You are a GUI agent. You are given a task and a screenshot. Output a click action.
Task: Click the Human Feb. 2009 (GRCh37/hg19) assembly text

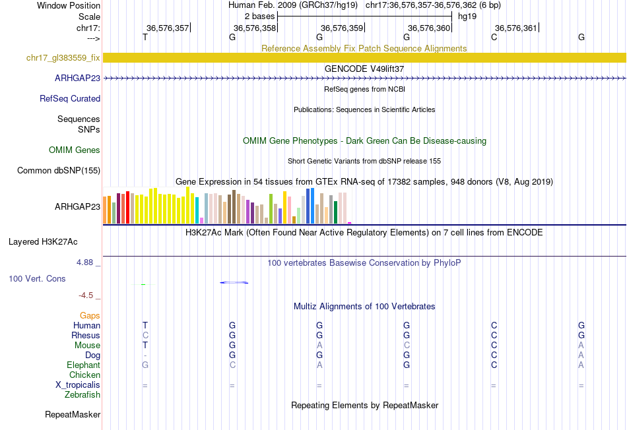click(293, 5)
